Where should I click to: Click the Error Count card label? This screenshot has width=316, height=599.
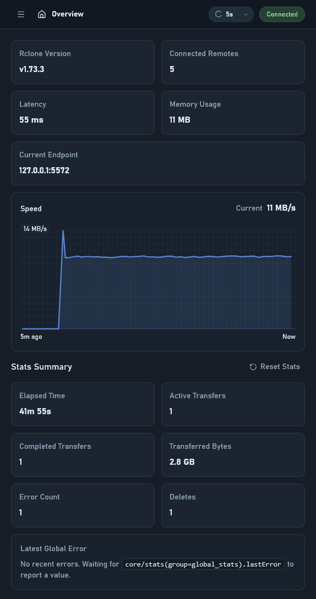40,497
